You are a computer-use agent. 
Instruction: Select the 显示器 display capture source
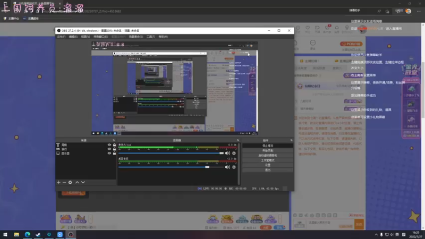[86, 153]
